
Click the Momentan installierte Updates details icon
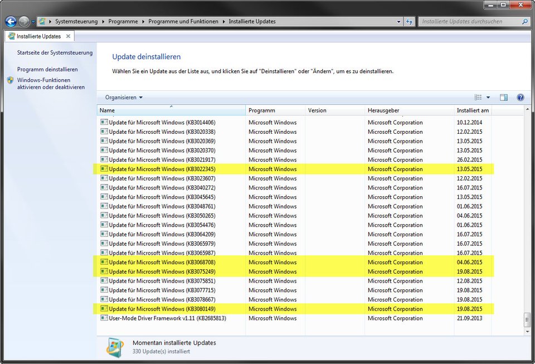coord(115,347)
